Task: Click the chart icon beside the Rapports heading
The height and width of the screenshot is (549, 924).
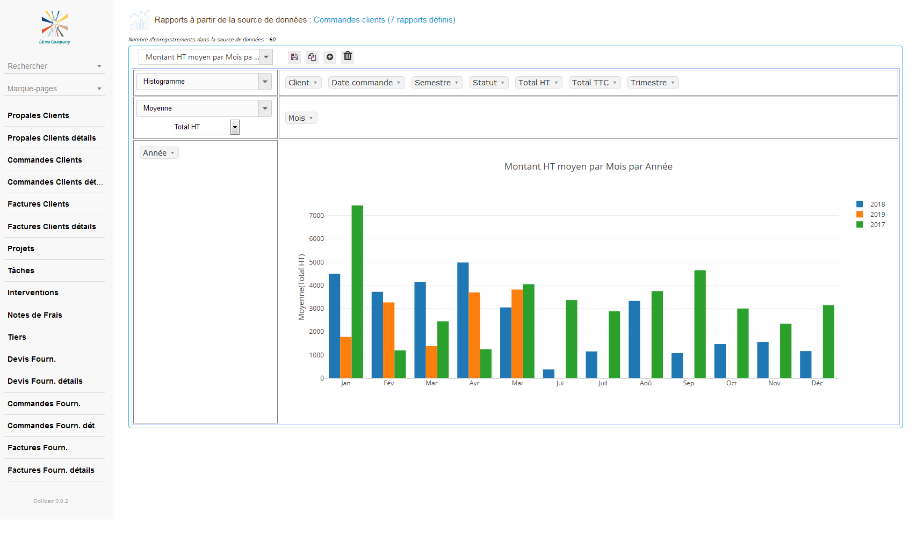Action: coord(140,20)
